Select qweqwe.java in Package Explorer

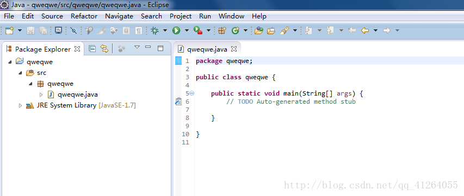click(x=78, y=95)
